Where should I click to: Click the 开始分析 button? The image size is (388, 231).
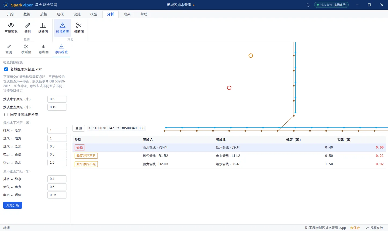[x=13, y=205]
